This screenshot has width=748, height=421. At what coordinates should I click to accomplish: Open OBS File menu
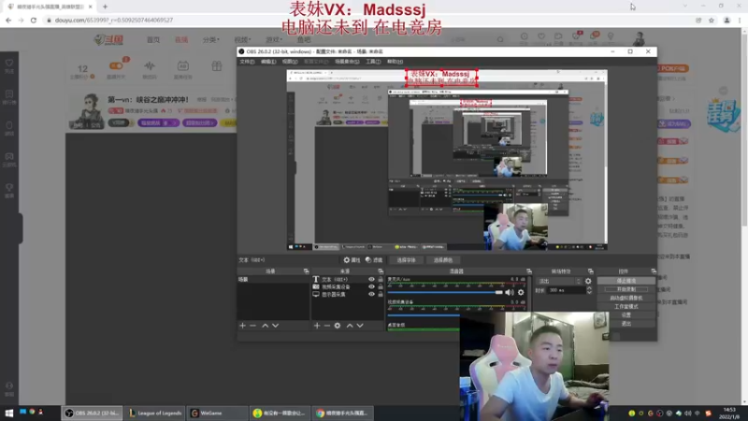(247, 62)
